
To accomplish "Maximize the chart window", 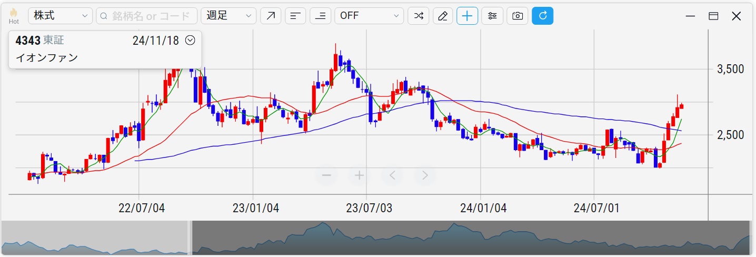I will click(713, 16).
